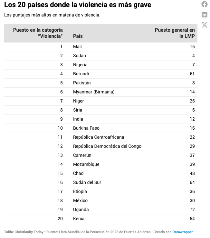This screenshot has width=210, height=238.
Task: Share the table on X
Action: [x=205, y=25]
